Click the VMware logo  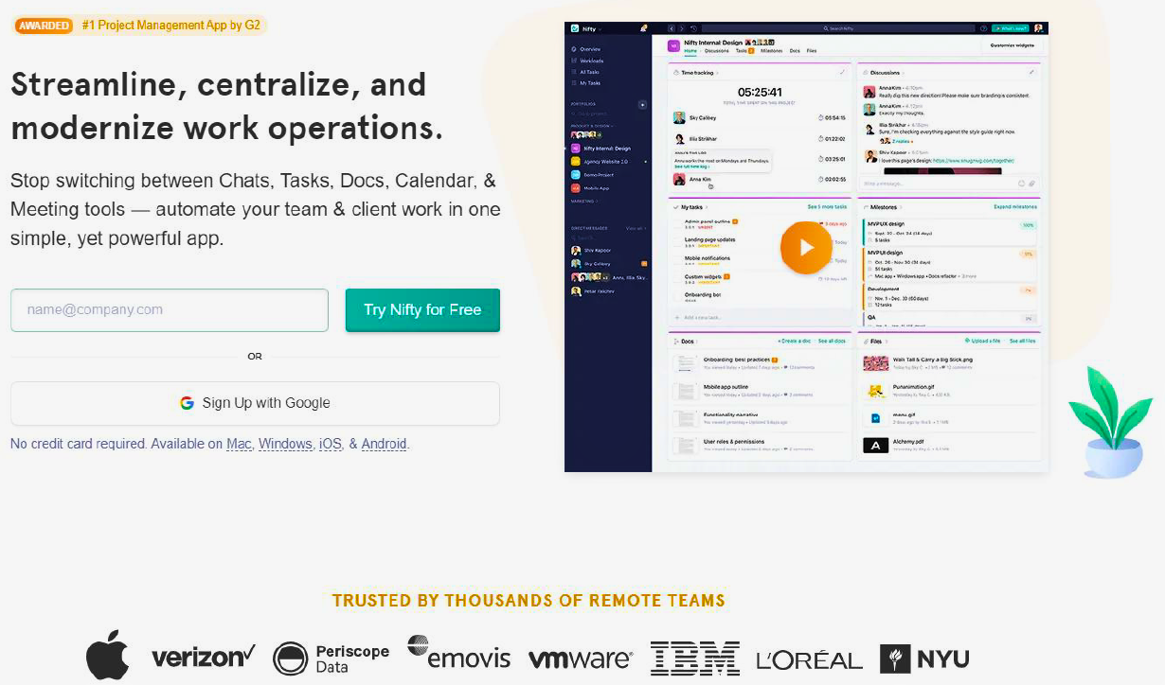coord(580,659)
